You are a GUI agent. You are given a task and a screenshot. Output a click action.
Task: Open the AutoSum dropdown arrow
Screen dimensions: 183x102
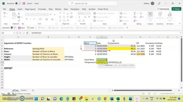pos(137,13)
